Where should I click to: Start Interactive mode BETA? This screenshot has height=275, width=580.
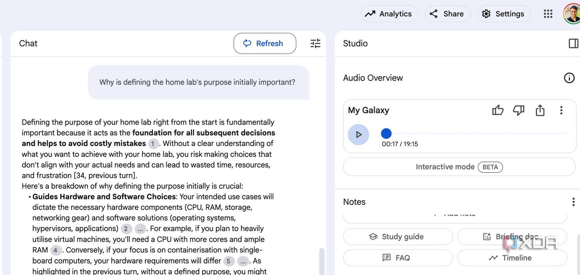(x=459, y=167)
